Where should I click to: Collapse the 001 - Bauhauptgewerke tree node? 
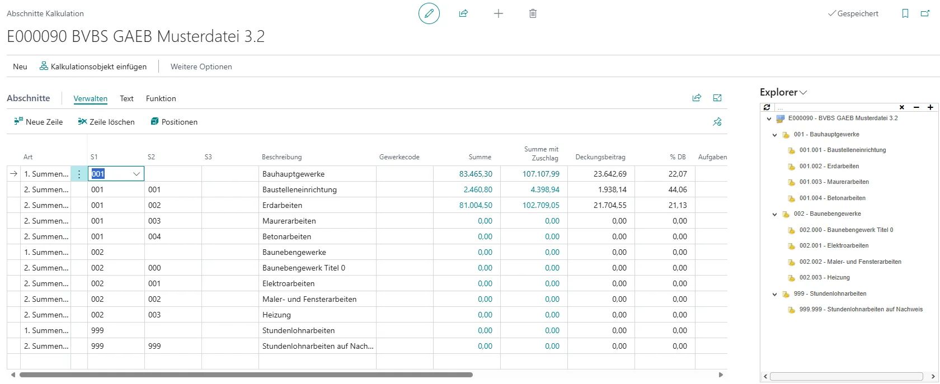[775, 135]
